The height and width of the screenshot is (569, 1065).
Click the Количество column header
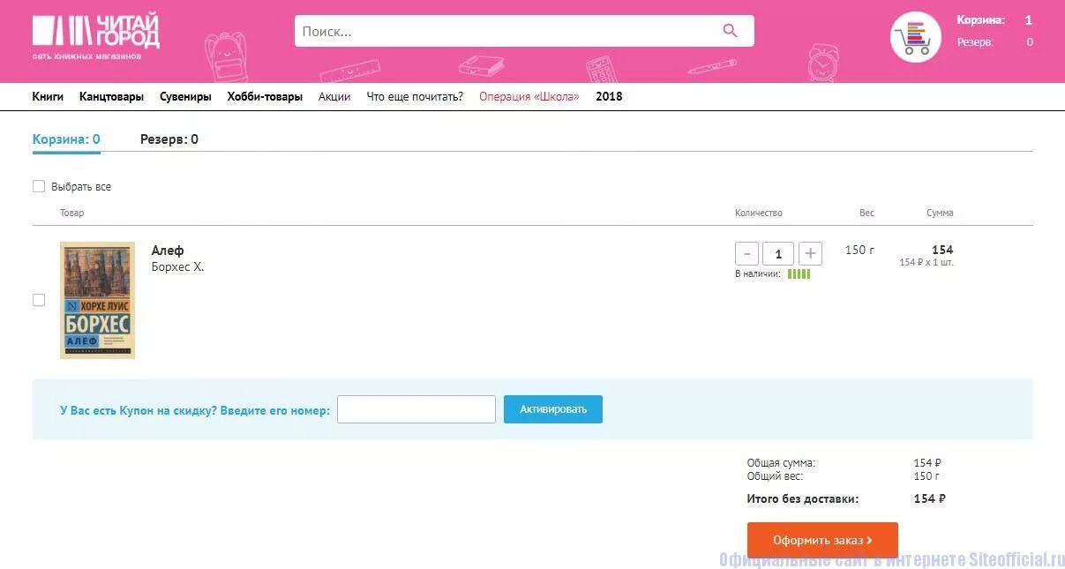(759, 213)
